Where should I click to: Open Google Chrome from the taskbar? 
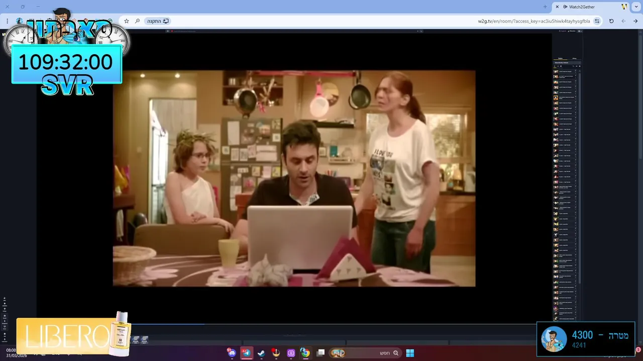pos(305,353)
